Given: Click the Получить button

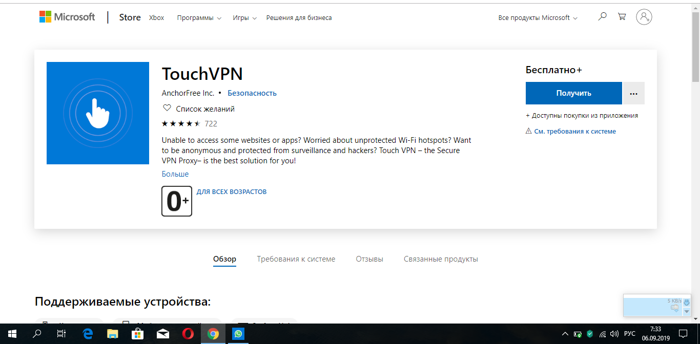Looking at the screenshot, I should tap(574, 93).
